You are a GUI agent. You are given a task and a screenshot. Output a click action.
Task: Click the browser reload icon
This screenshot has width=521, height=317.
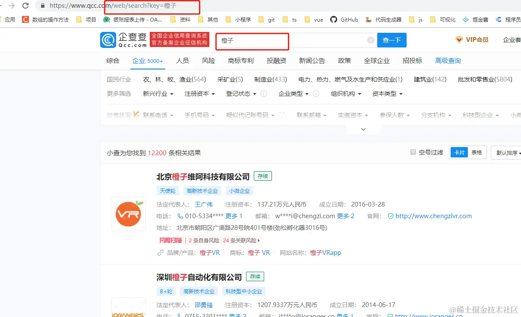click(x=25, y=6)
